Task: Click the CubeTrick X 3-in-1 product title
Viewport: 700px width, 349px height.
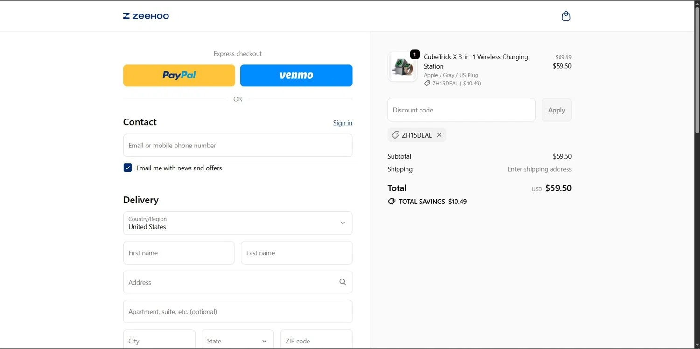Action: pyautogui.click(x=476, y=62)
